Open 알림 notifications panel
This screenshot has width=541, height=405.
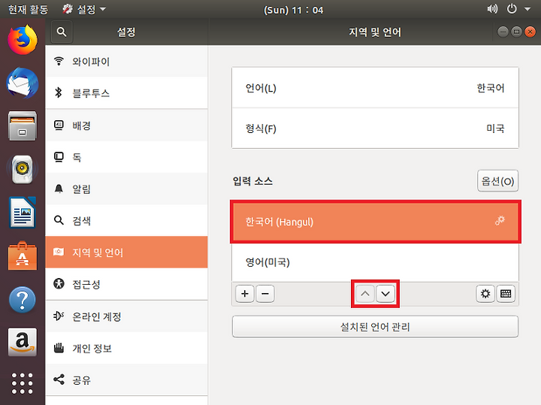point(127,189)
